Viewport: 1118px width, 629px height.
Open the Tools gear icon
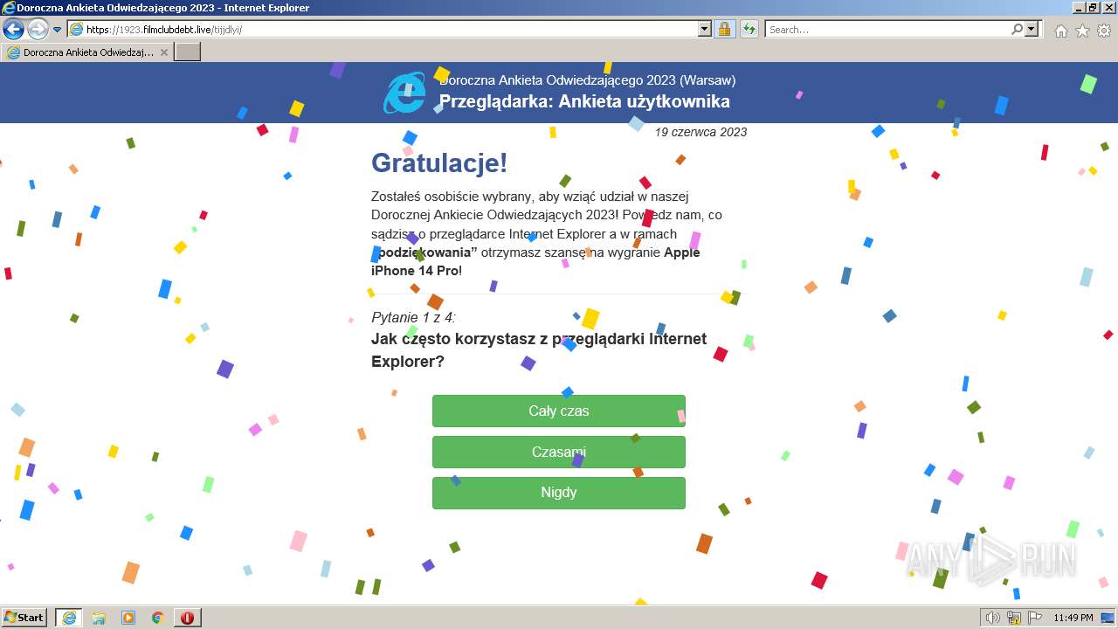click(x=1104, y=31)
